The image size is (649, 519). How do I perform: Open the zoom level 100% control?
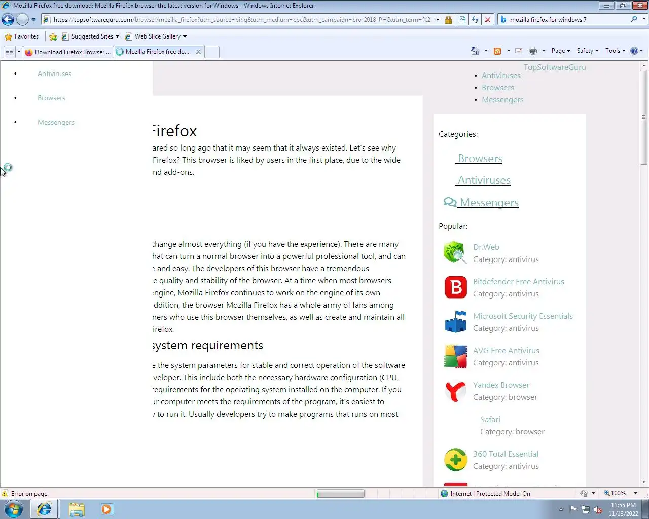pyautogui.click(x=615, y=493)
